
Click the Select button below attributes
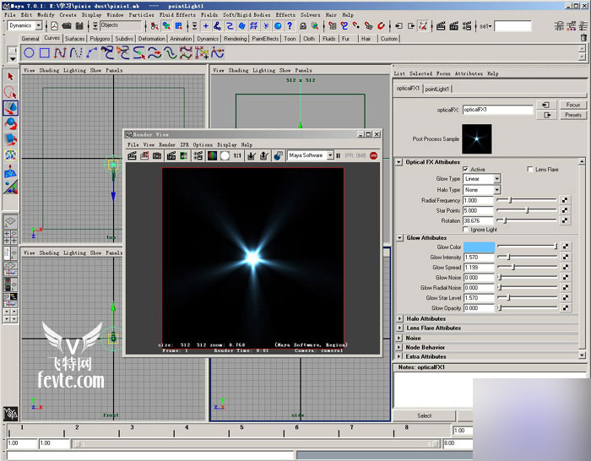[x=424, y=415]
